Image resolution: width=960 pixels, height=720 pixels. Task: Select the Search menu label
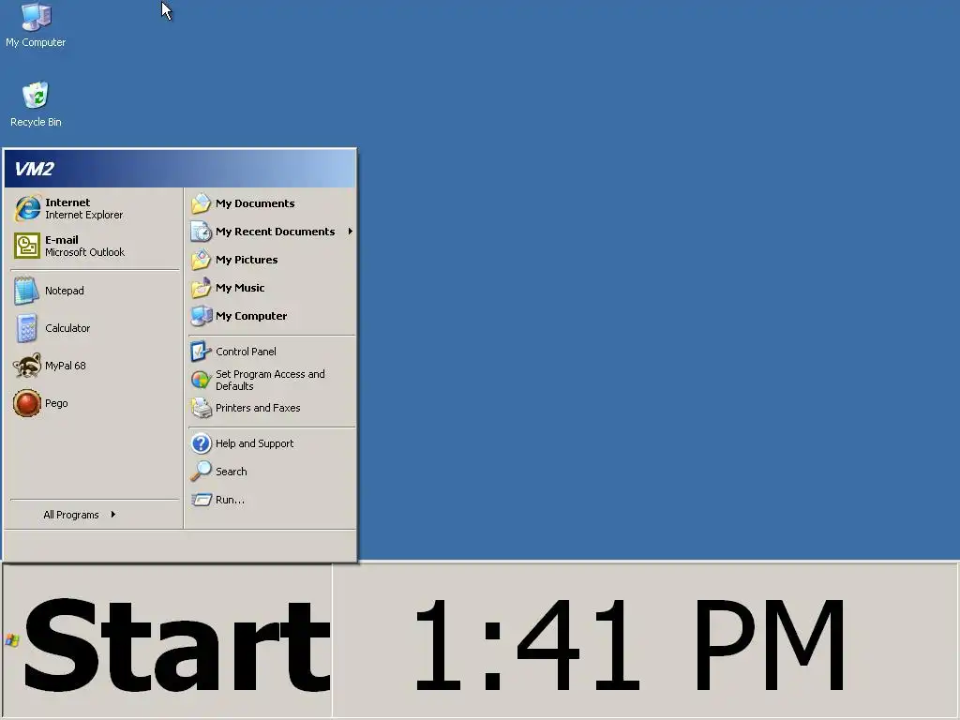pos(231,472)
